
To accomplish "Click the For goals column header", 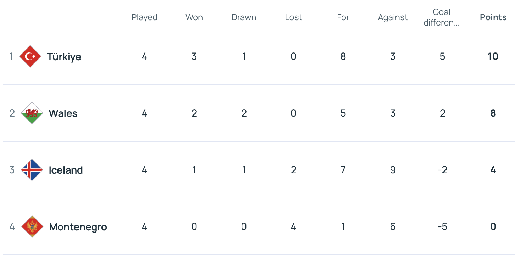I will pos(343,17).
